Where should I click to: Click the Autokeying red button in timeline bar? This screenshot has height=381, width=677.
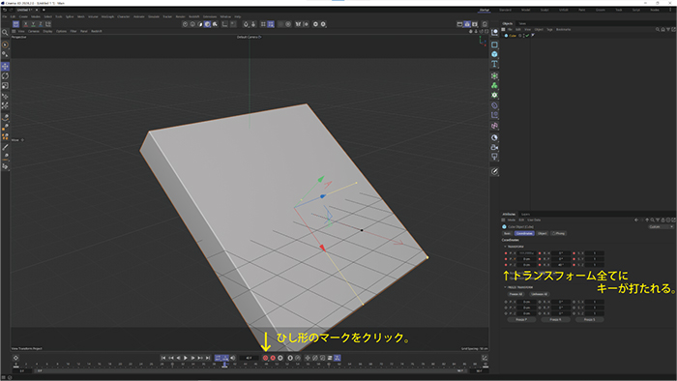coord(273,358)
